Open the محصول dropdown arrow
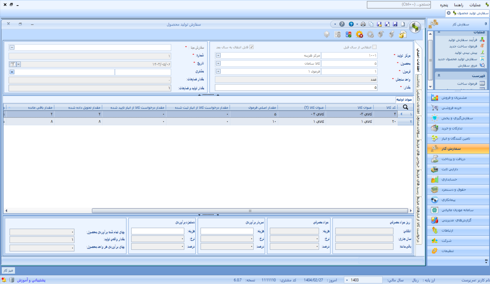 tap(218, 63)
